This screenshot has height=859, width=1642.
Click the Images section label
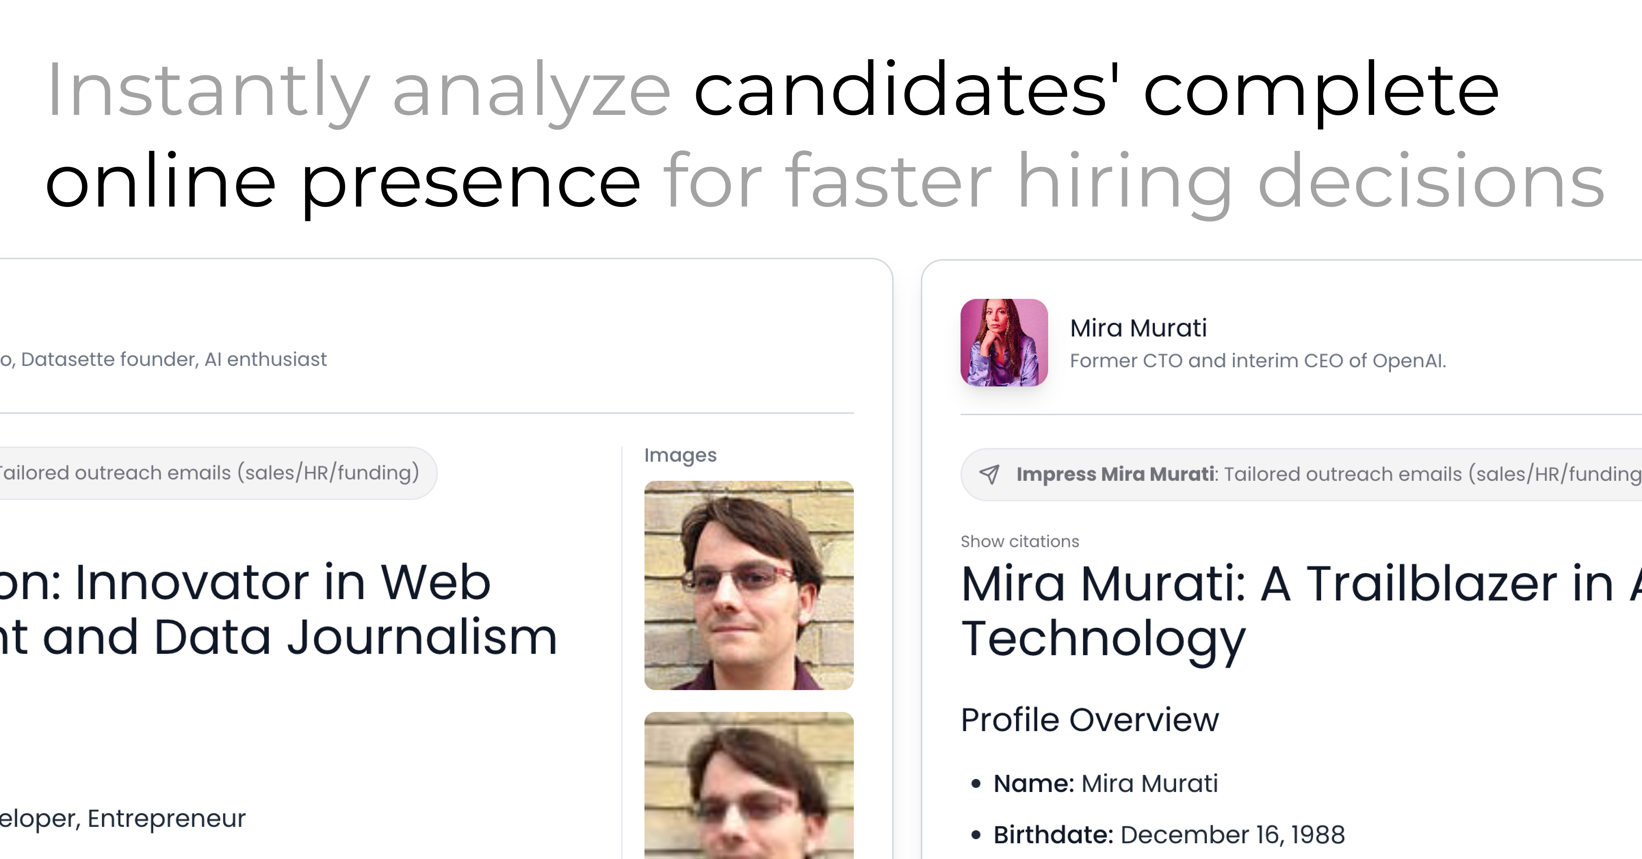pos(680,455)
